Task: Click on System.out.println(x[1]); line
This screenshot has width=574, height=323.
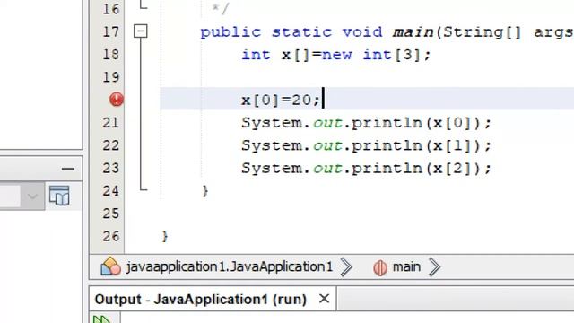Action: 366,145
